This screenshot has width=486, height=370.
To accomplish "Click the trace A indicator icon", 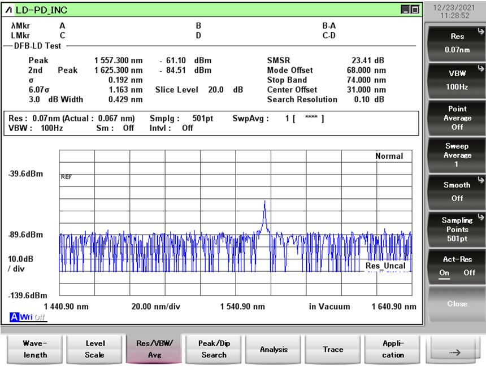I will point(14,317).
